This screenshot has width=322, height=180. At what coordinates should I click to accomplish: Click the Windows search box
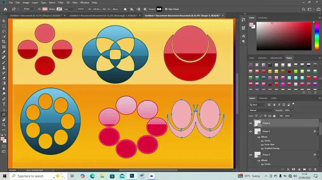38,176
